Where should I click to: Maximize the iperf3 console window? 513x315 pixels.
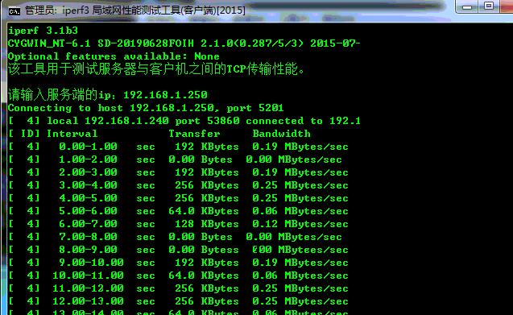click(489, 6)
